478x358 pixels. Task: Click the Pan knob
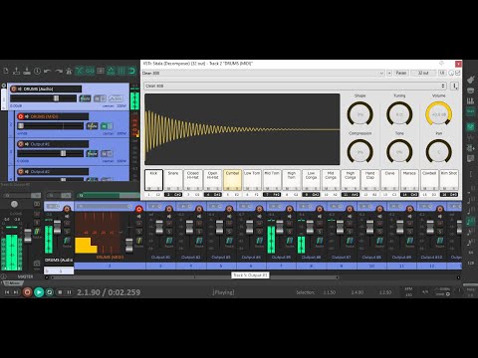click(x=439, y=152)
